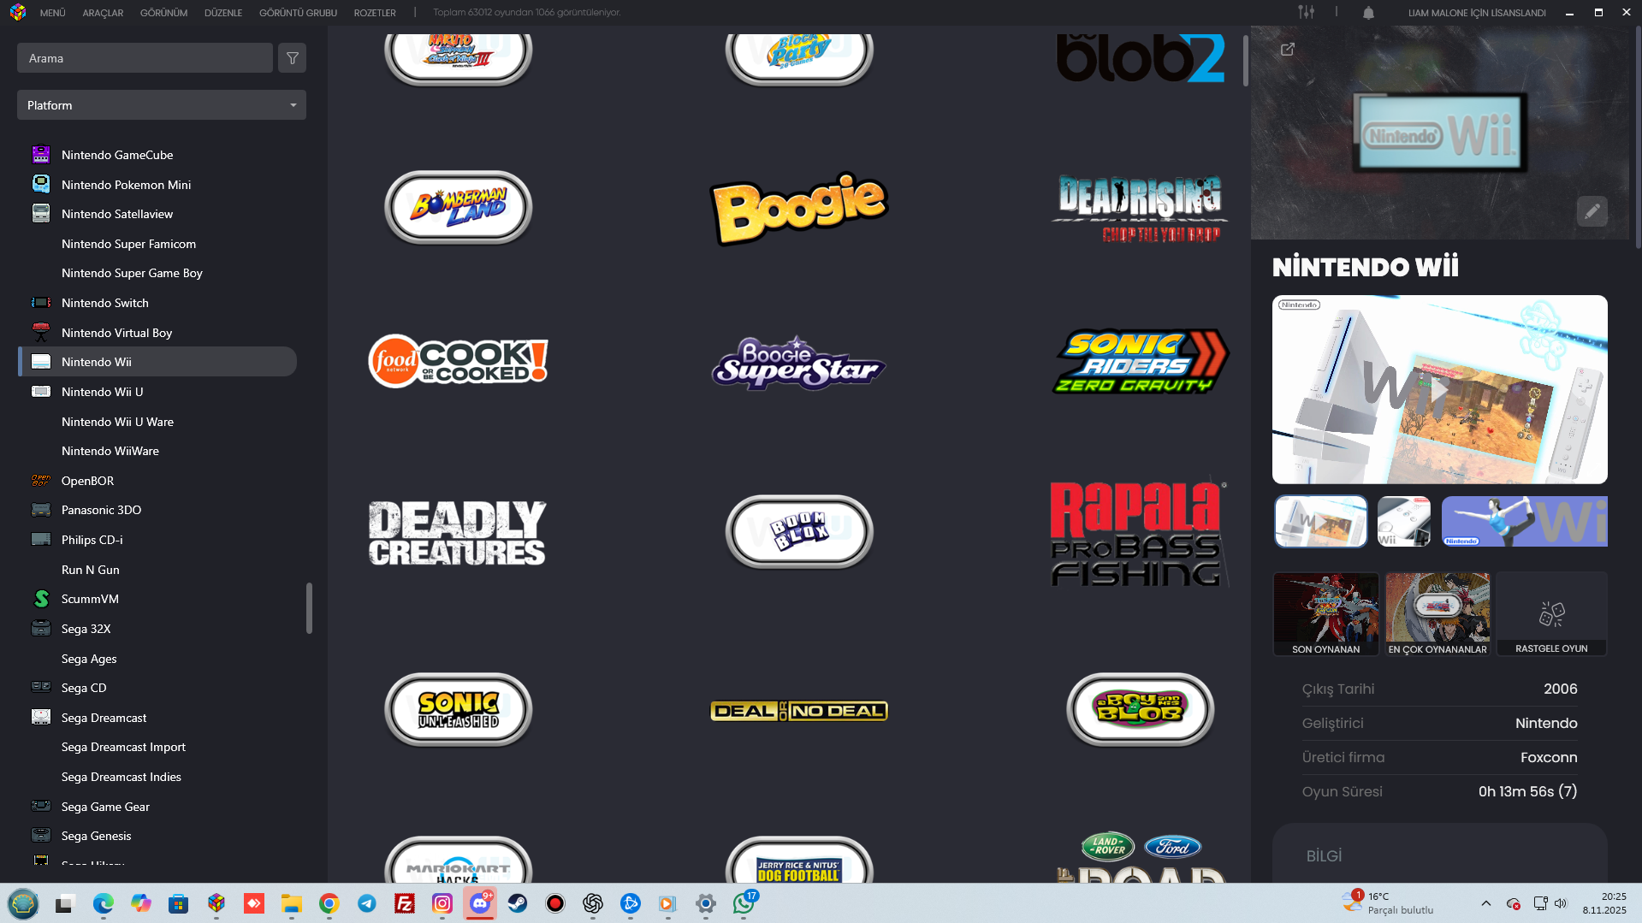
Task: Open the taskbar clock and date
Action: point(1603,903)
